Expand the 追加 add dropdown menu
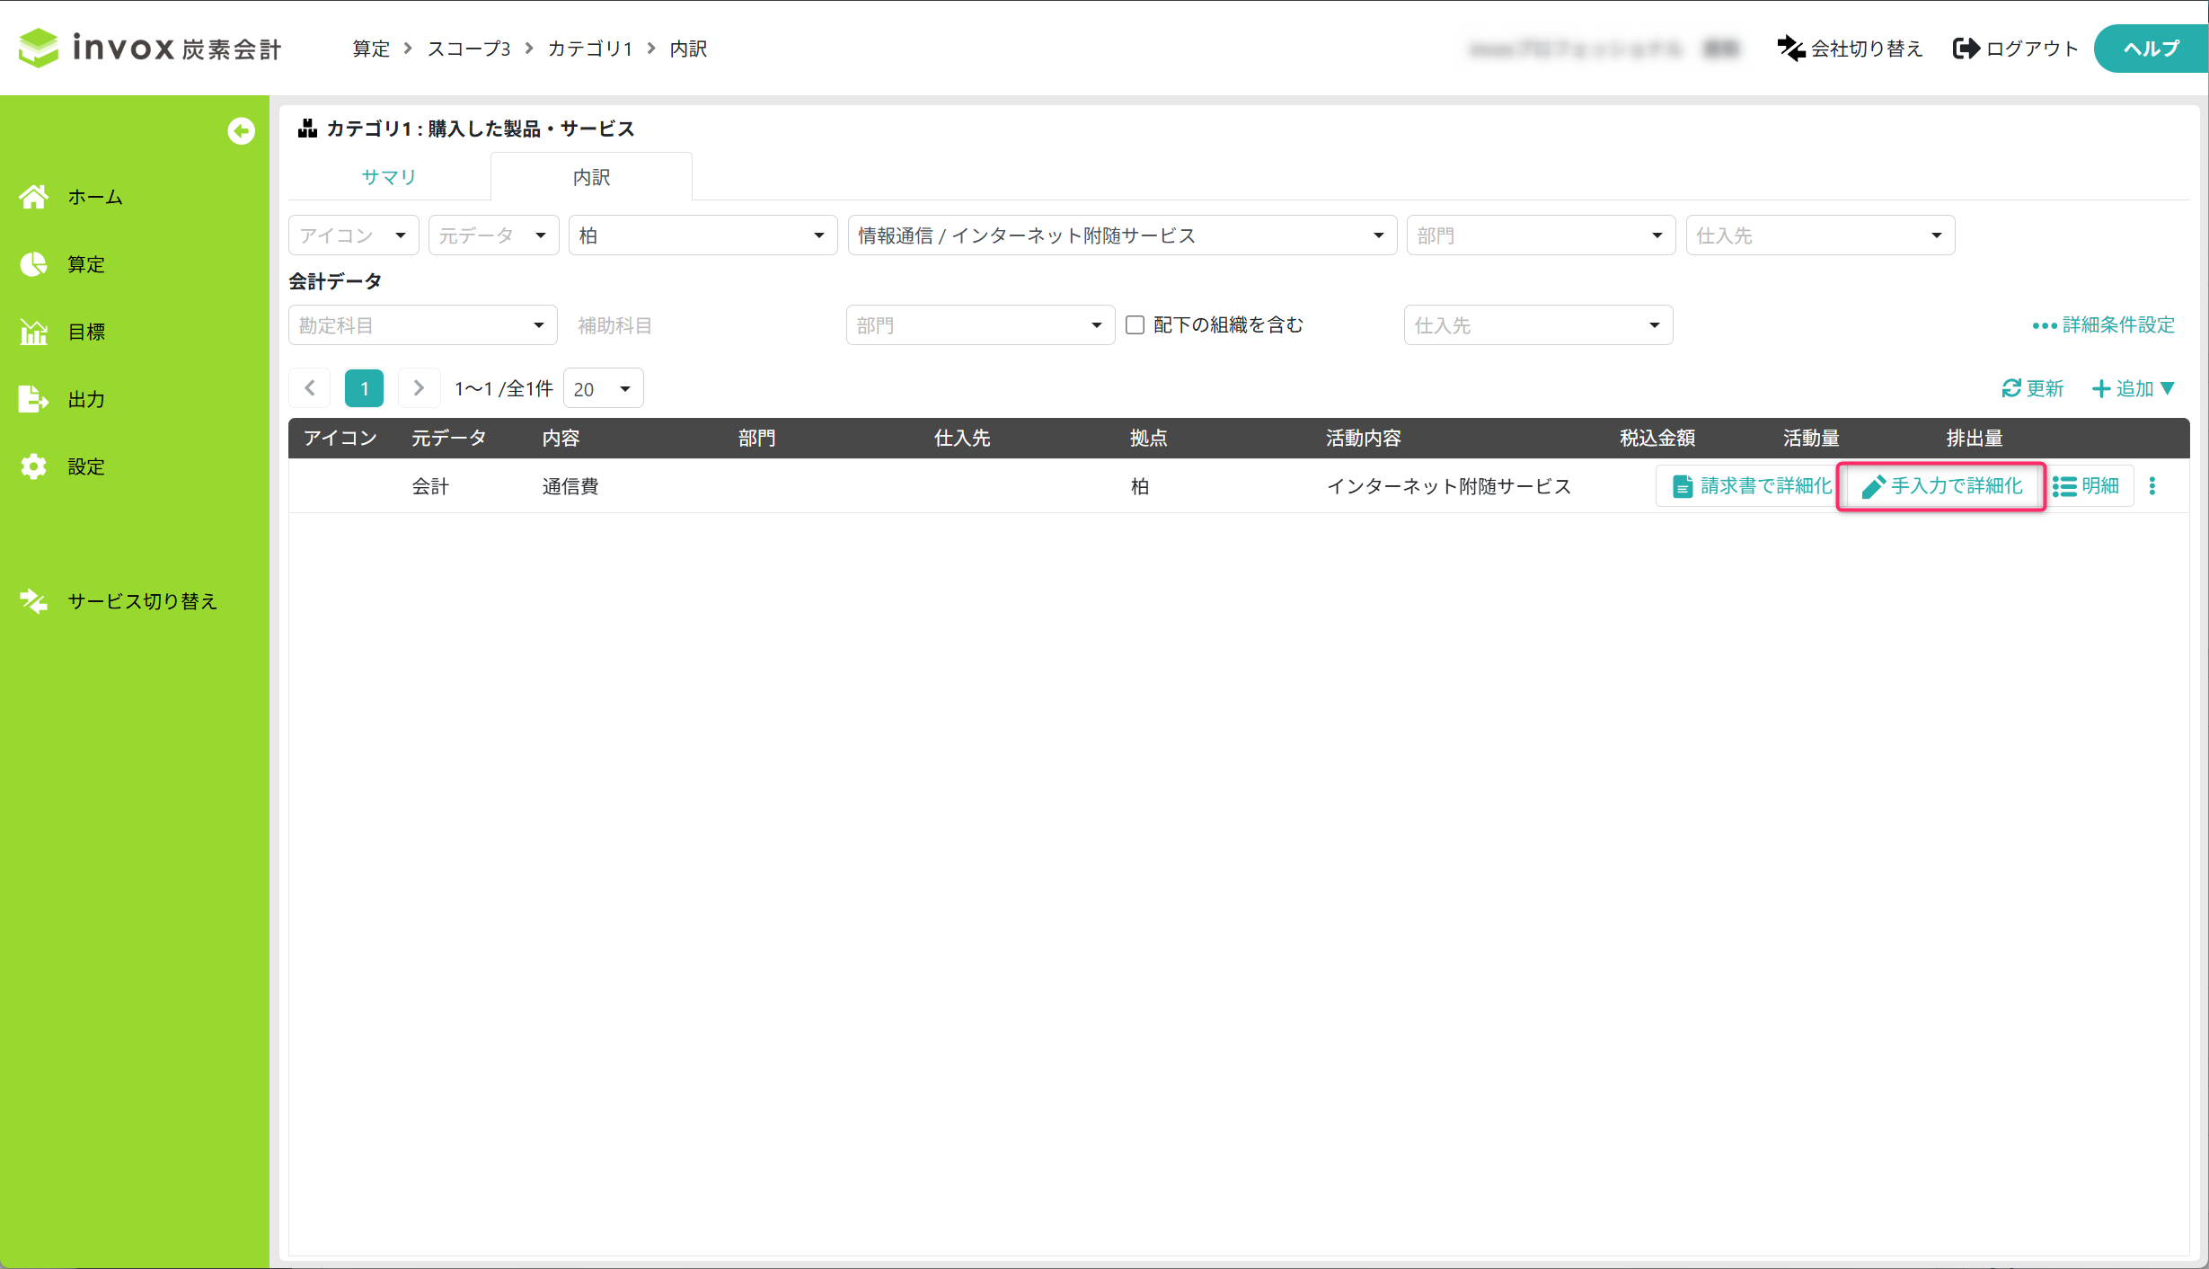Image resolution: width=2209 pixels, height=1269 pixels. pyautogui.click(x=2134, y=388)
